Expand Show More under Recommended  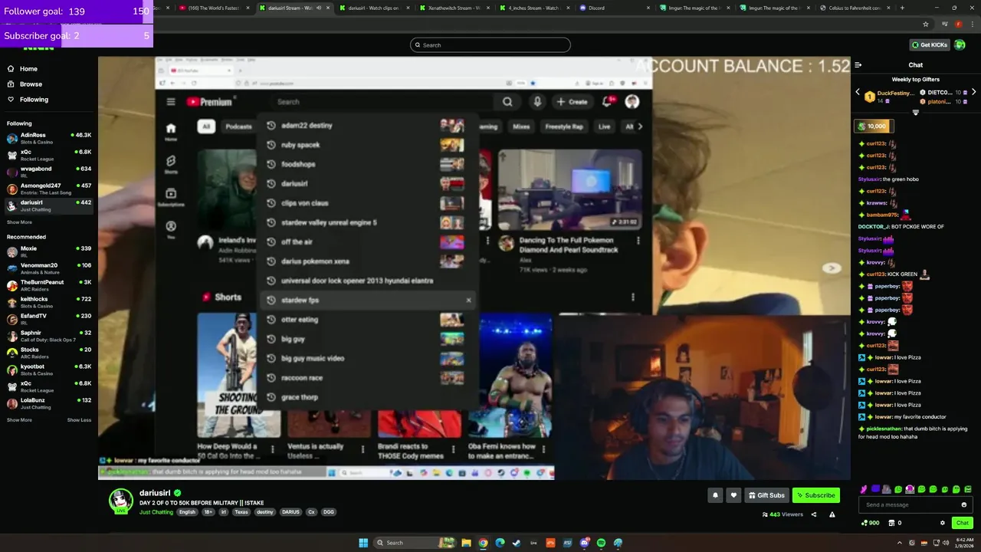point(19,420)
